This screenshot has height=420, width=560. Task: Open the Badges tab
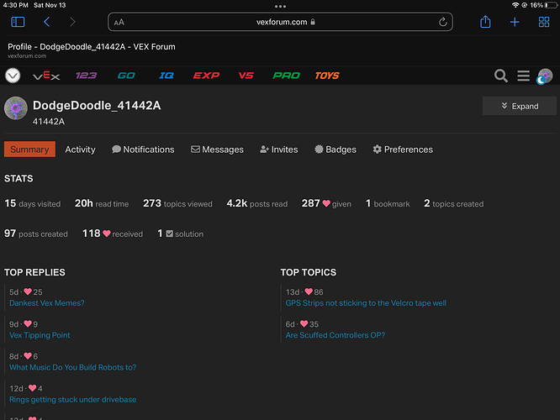click(335, 150)
